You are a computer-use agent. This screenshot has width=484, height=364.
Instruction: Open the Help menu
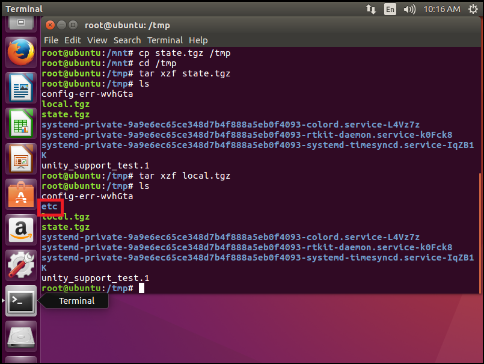pyautogui.click(x=198, y=40)
